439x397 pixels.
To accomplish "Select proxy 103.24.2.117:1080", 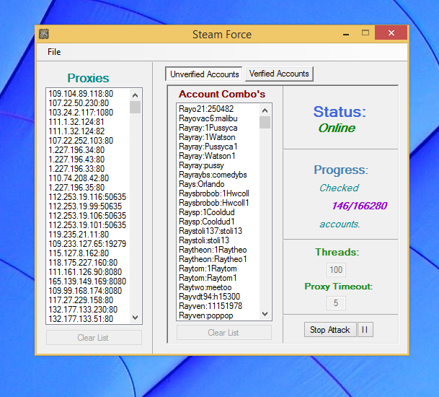I will (81, 113).
